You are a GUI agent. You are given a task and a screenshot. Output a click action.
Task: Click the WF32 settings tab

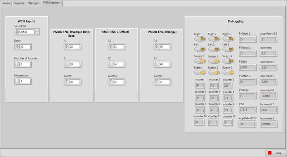(x=52, y=3)
